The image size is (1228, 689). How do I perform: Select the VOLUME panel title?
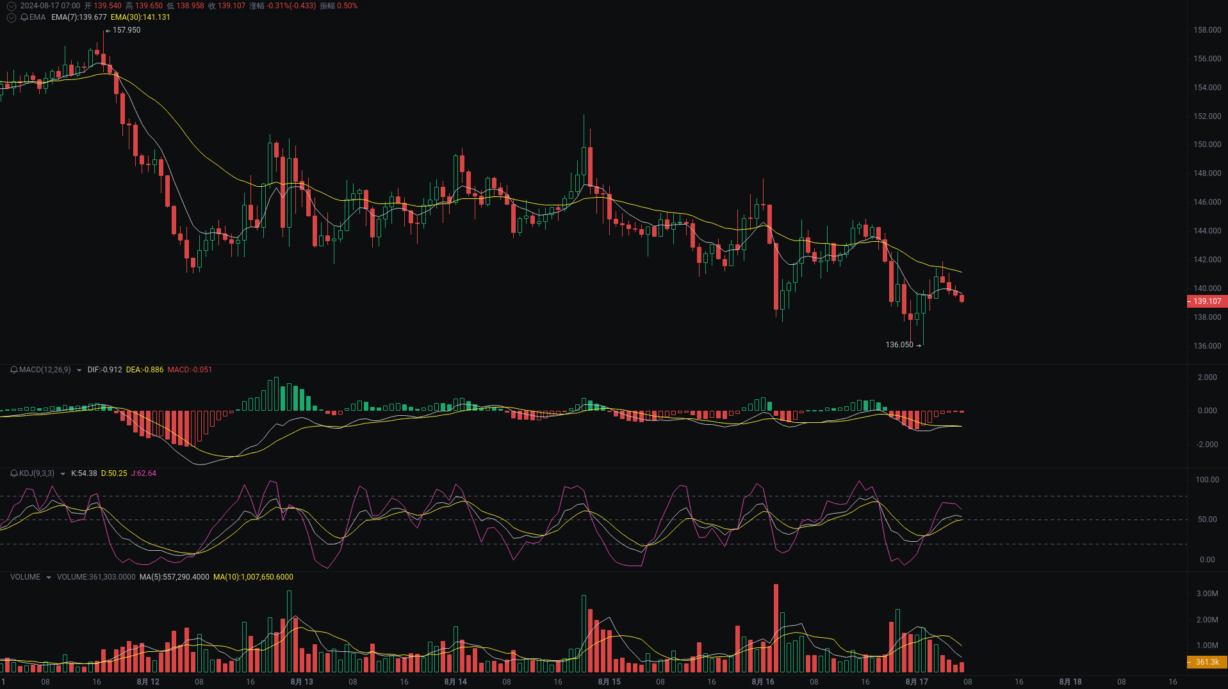tap(26, 576)
